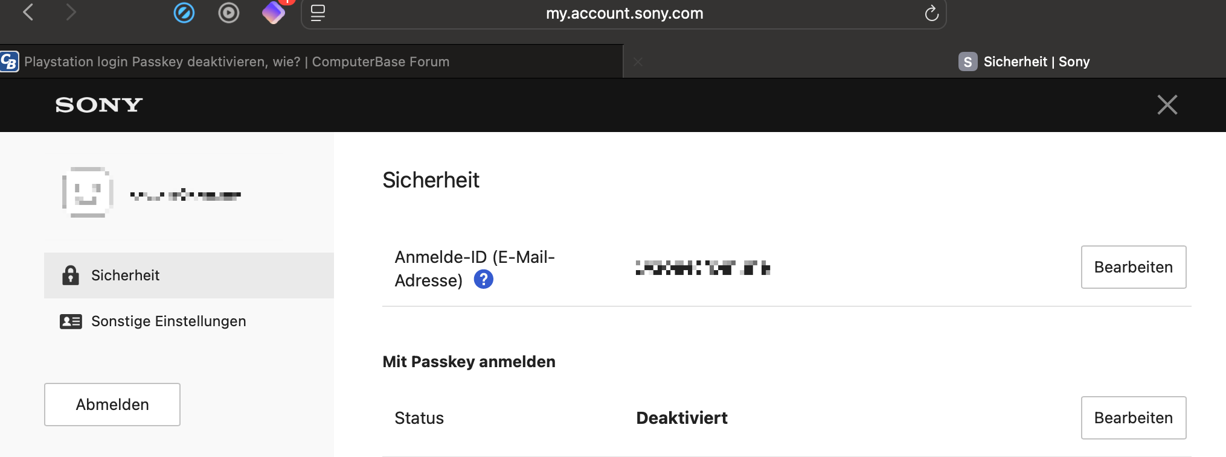This screenshot has width=1226, height=457.
Task: Click the Safari forward arrow
Action: (x=71, y=12)
